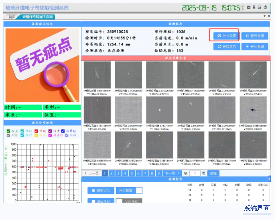
Task: Open the tab panel dropdown arrow
Action: (x=264, y=16)
